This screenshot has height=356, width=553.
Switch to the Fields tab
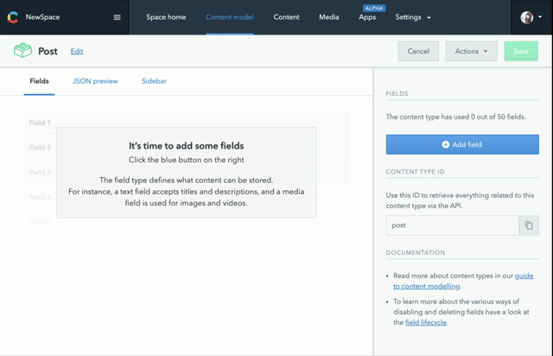click(x=39, y=81)
